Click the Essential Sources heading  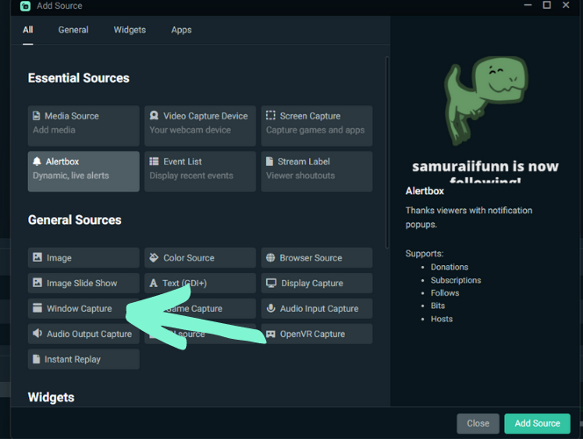[78, 78]
